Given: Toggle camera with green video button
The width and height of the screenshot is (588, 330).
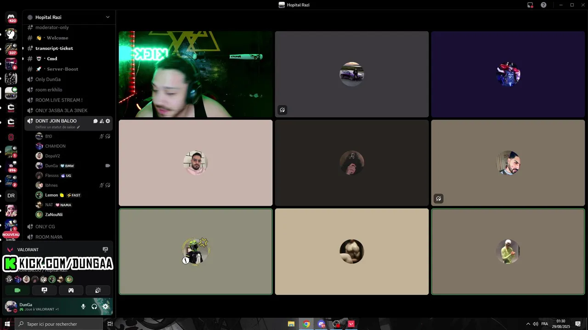Looking at the screenshot, I should coord(17,290).
